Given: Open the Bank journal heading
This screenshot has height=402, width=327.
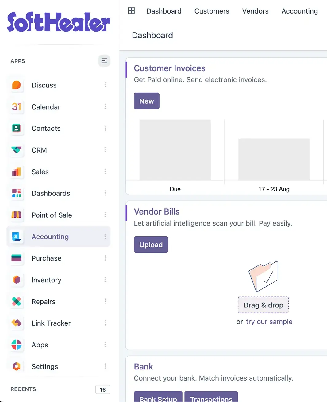Looking at the screenshot, I should (x=144, y=366).
